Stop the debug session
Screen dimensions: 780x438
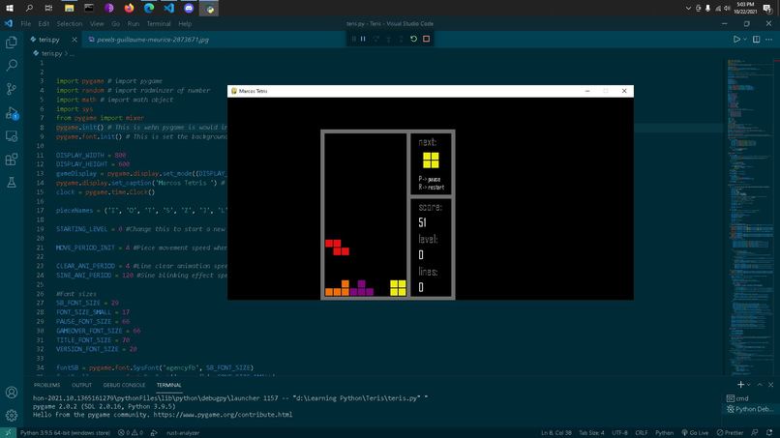click(x=427, y=39)
